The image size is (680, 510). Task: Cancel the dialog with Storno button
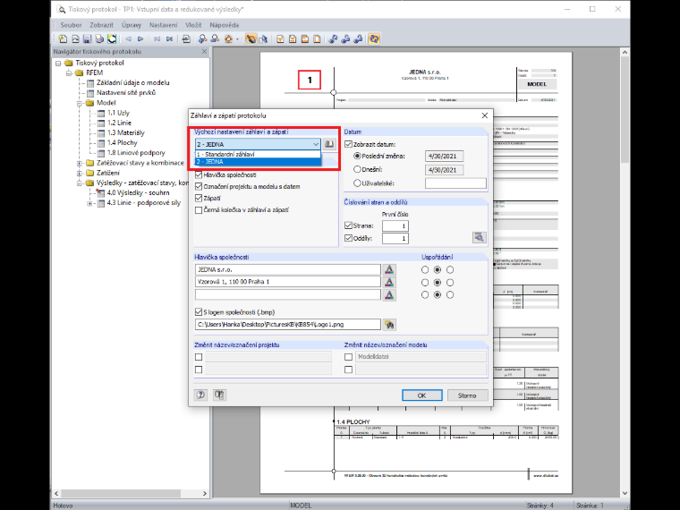pos(467,395)
